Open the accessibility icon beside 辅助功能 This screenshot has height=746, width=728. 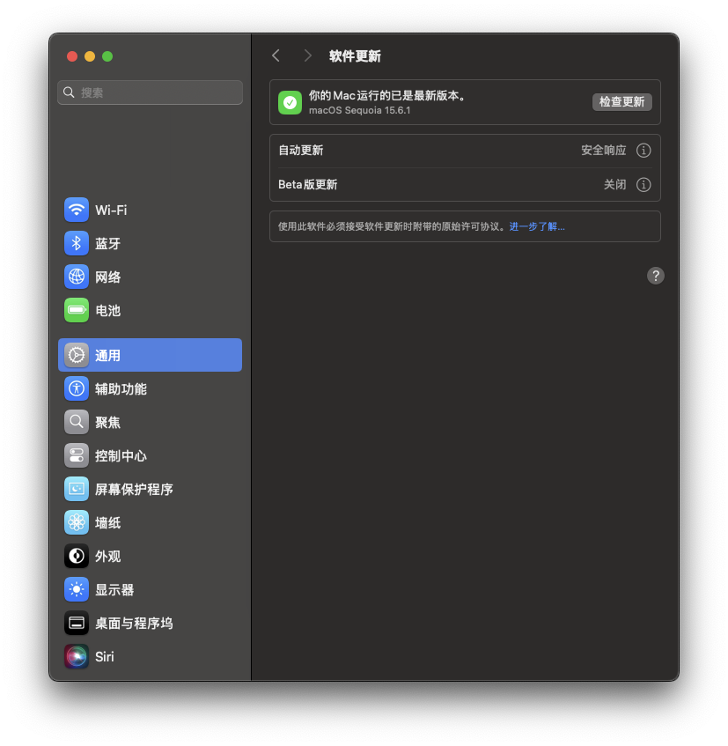[76, 388]
